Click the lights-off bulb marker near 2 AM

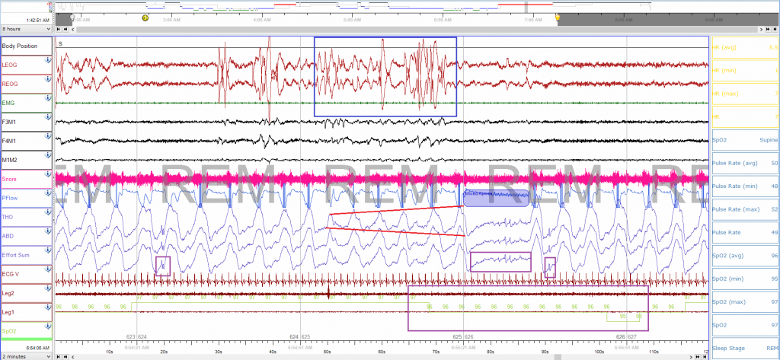(x=72, y=18)
